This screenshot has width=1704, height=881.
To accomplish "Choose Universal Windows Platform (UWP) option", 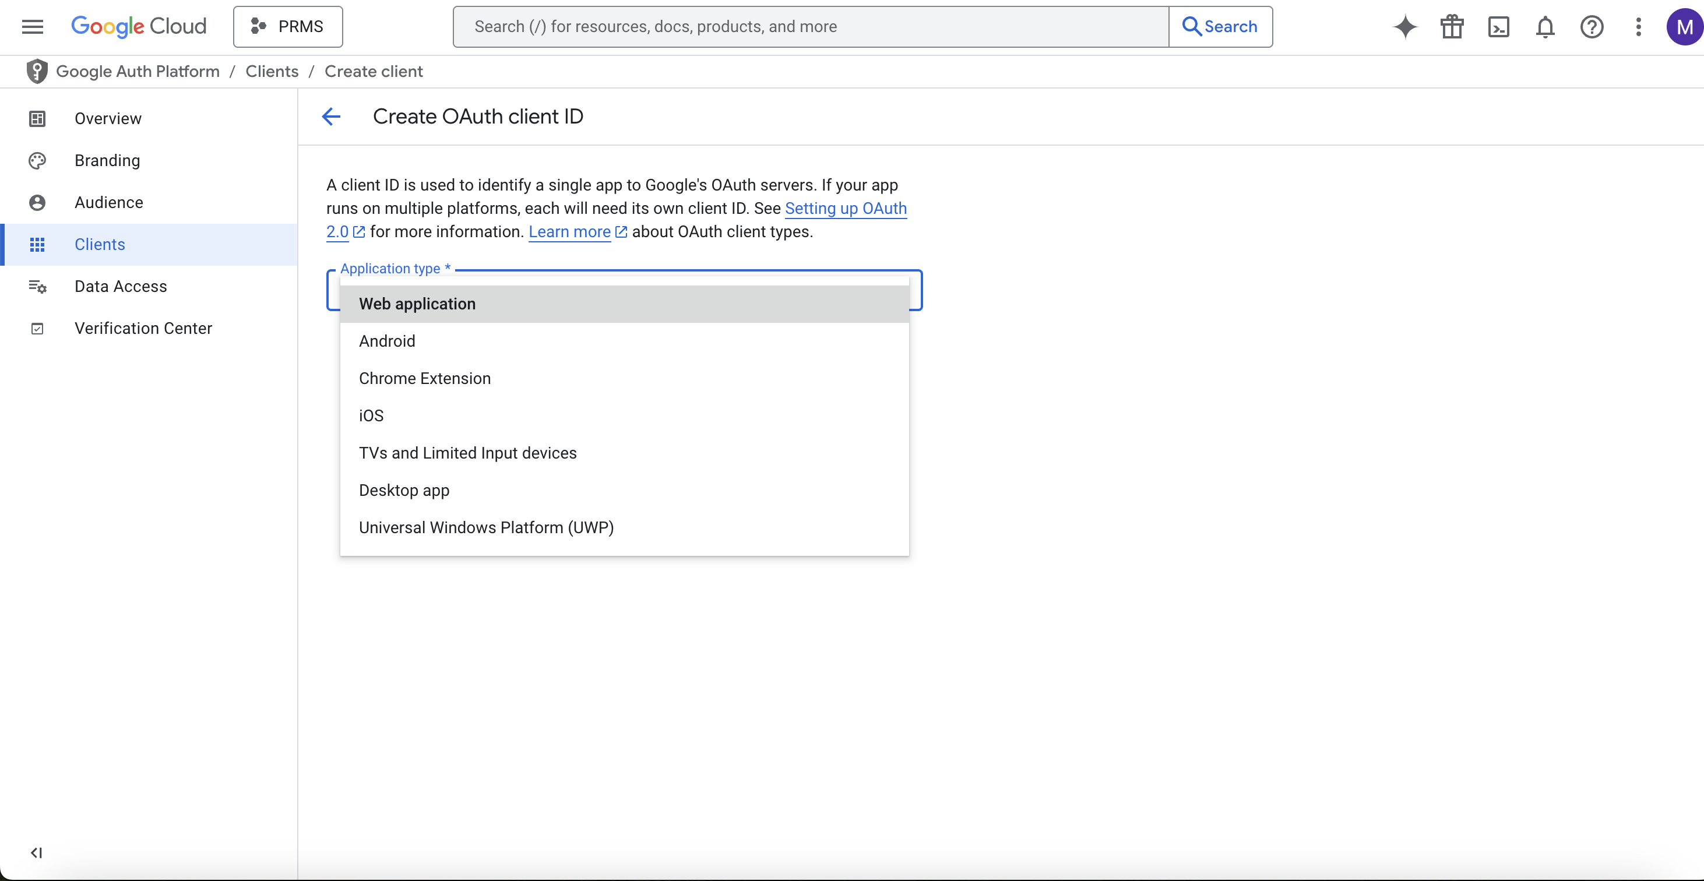I will point(485,527).
